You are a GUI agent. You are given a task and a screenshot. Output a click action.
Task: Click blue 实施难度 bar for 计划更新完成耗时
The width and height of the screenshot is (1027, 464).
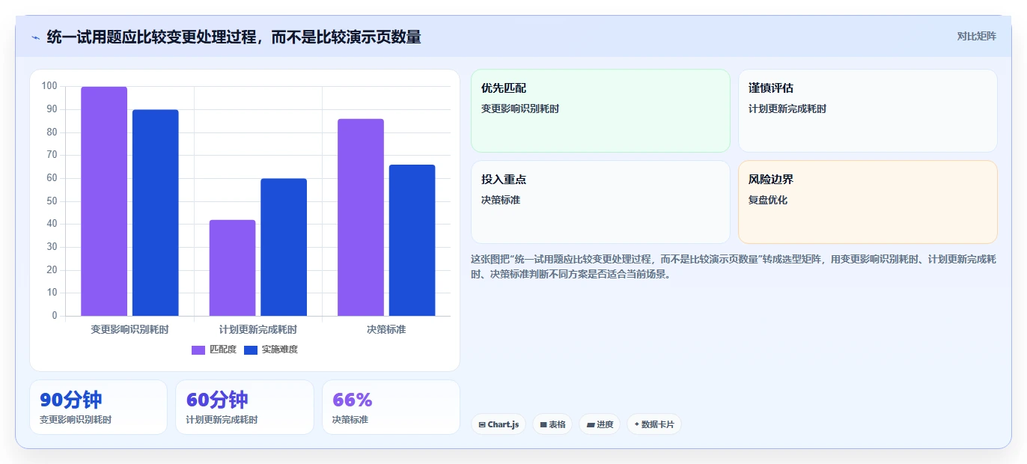tap(284, 247)
